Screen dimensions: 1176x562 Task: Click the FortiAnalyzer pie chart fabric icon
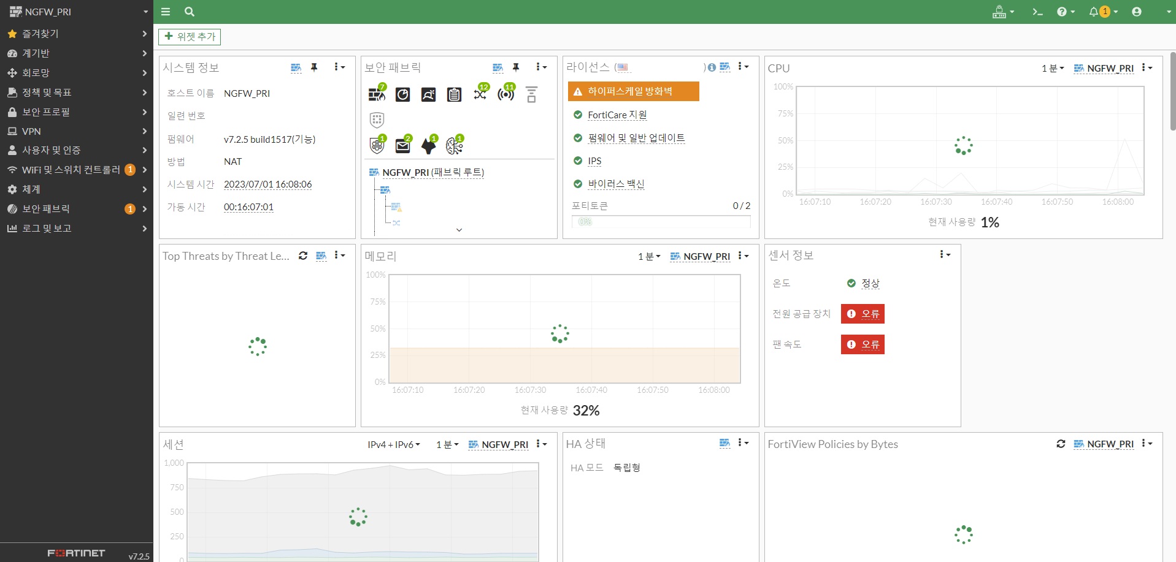pos(402,94)
